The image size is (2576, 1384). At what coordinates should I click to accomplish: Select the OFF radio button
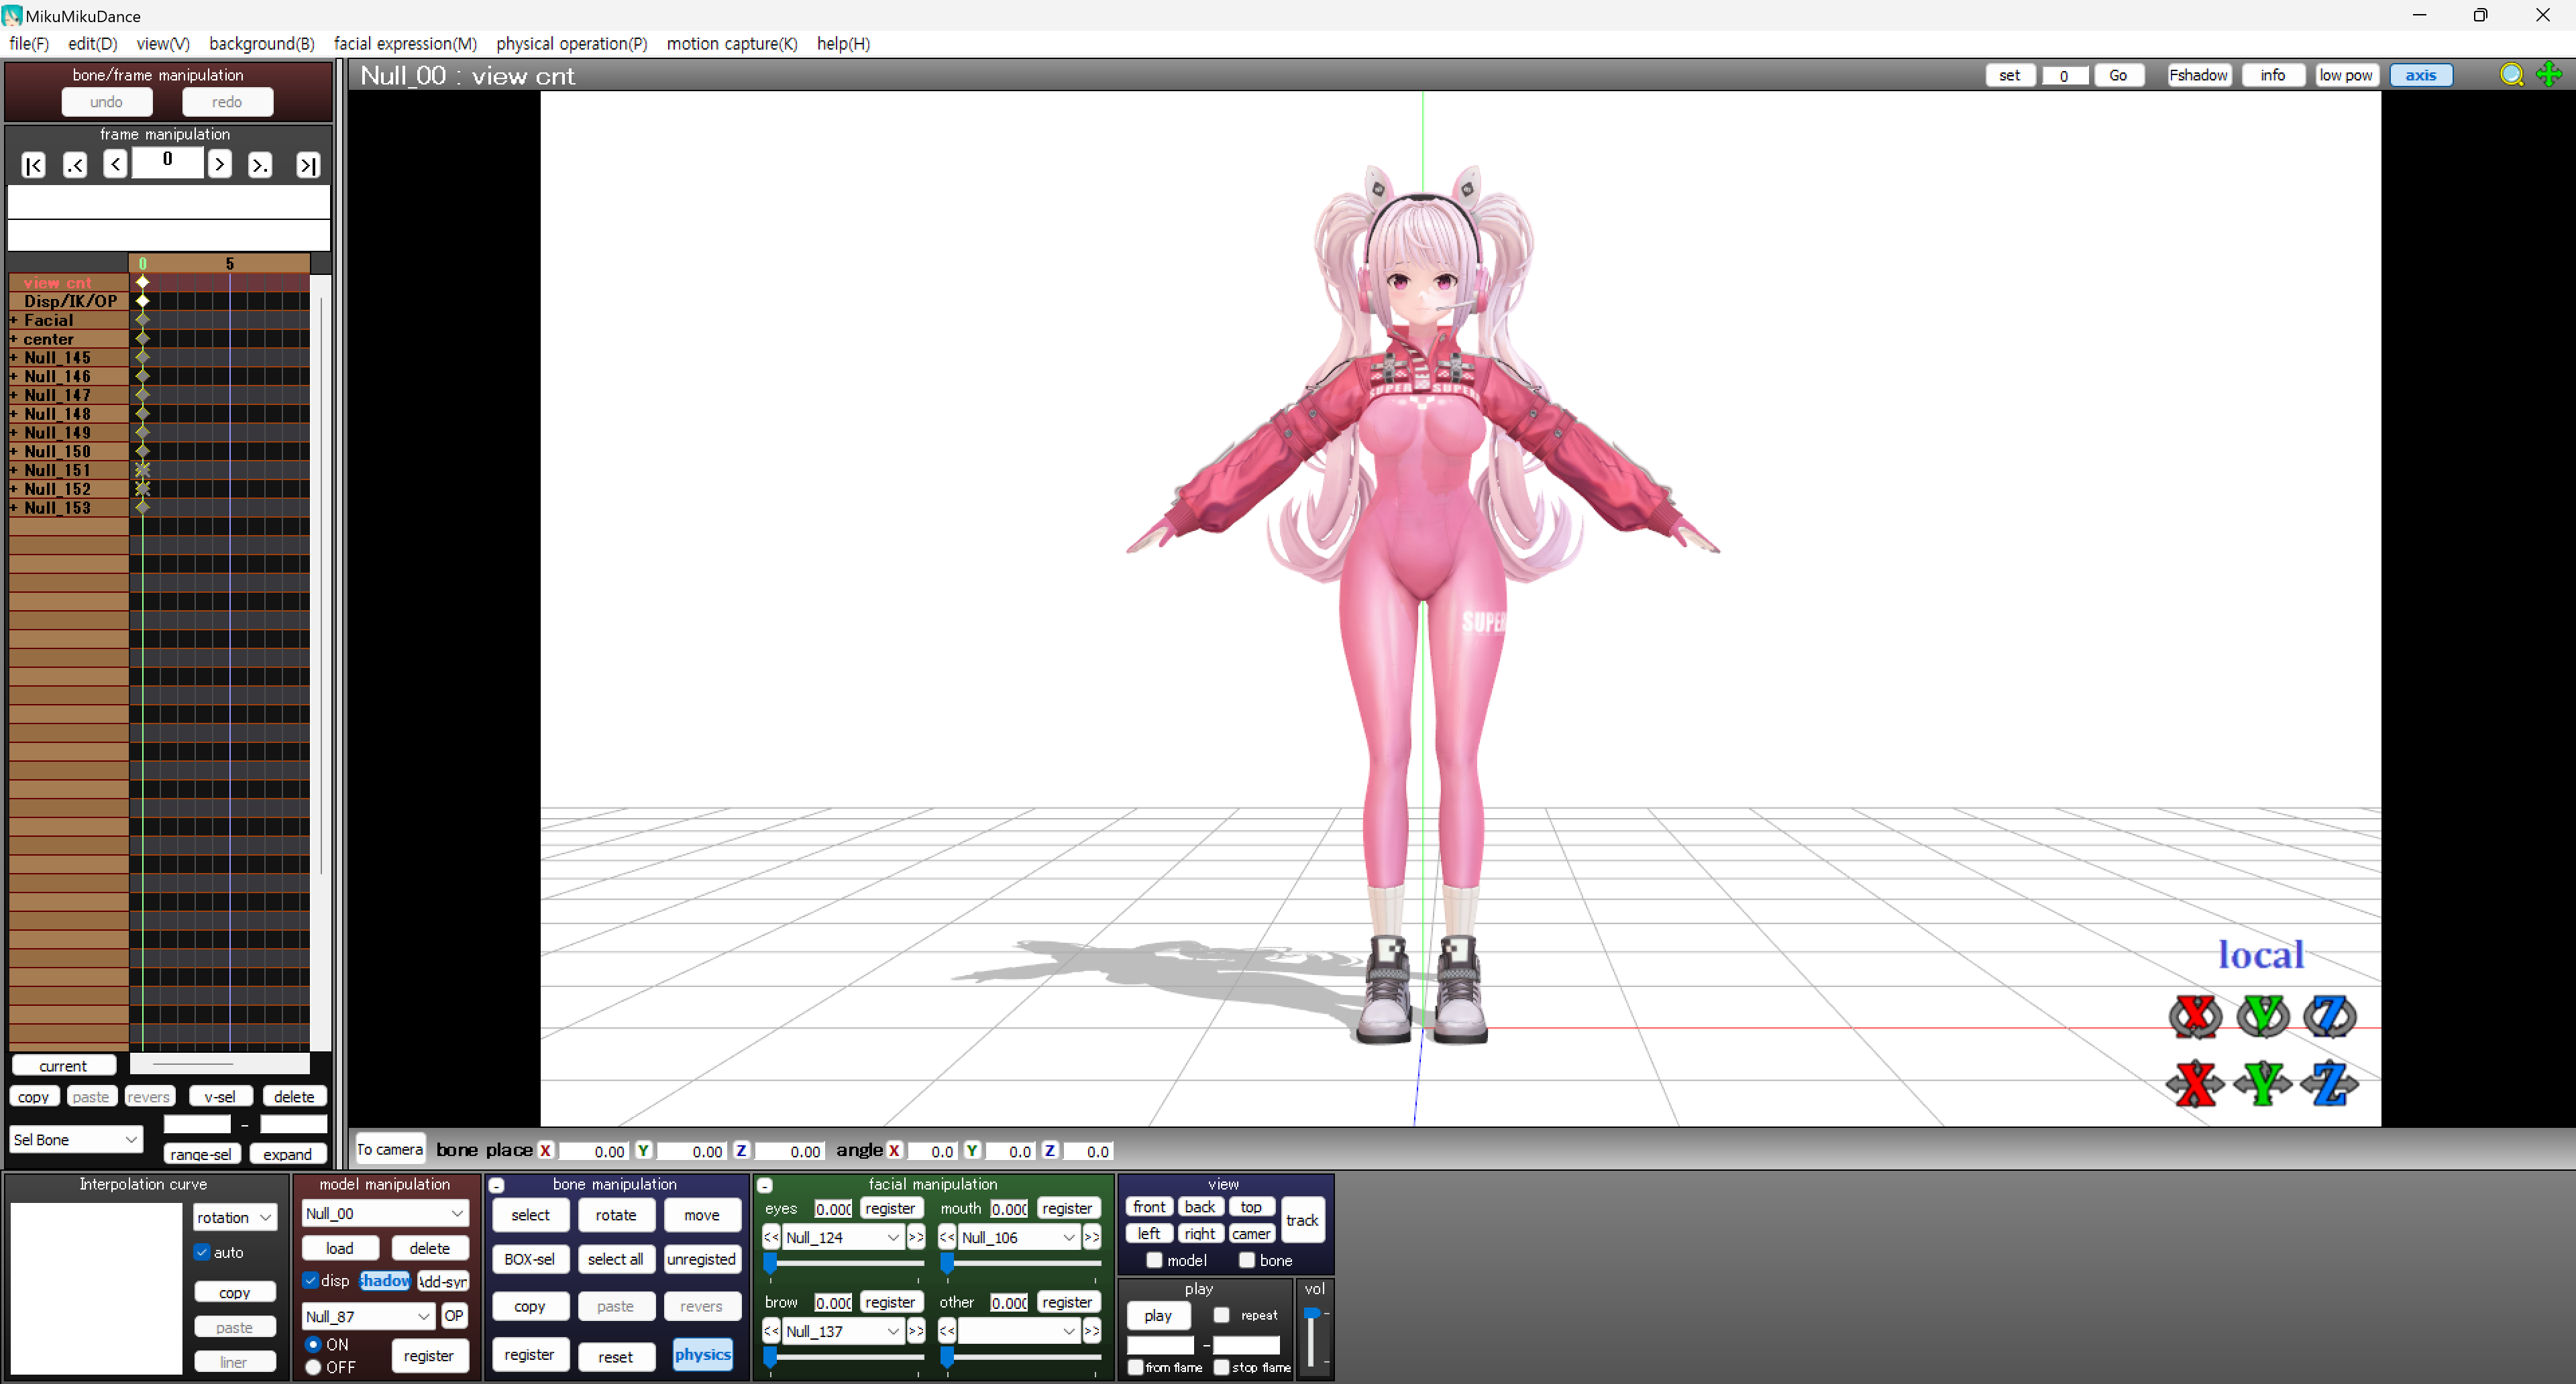tap(314, 1367)
